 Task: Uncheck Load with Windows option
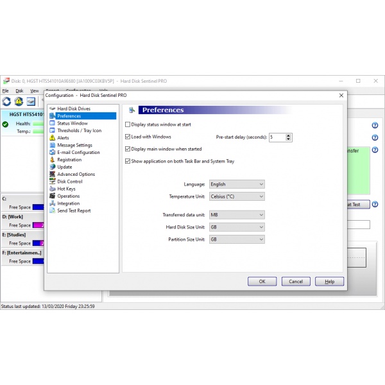click(128, 137)
